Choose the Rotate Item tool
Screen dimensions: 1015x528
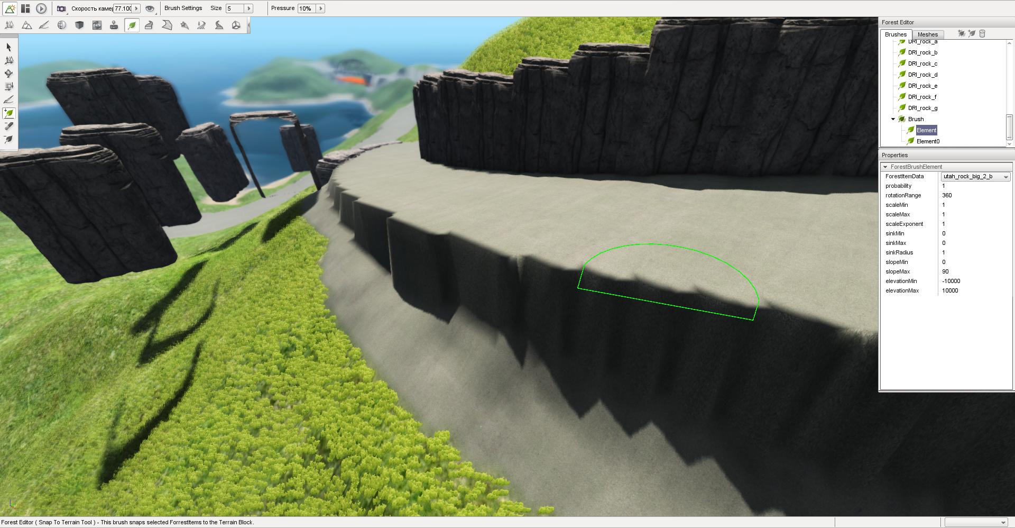click(8, 74)
